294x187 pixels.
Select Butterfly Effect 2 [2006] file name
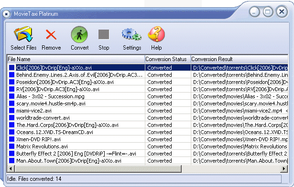point(76,154)
